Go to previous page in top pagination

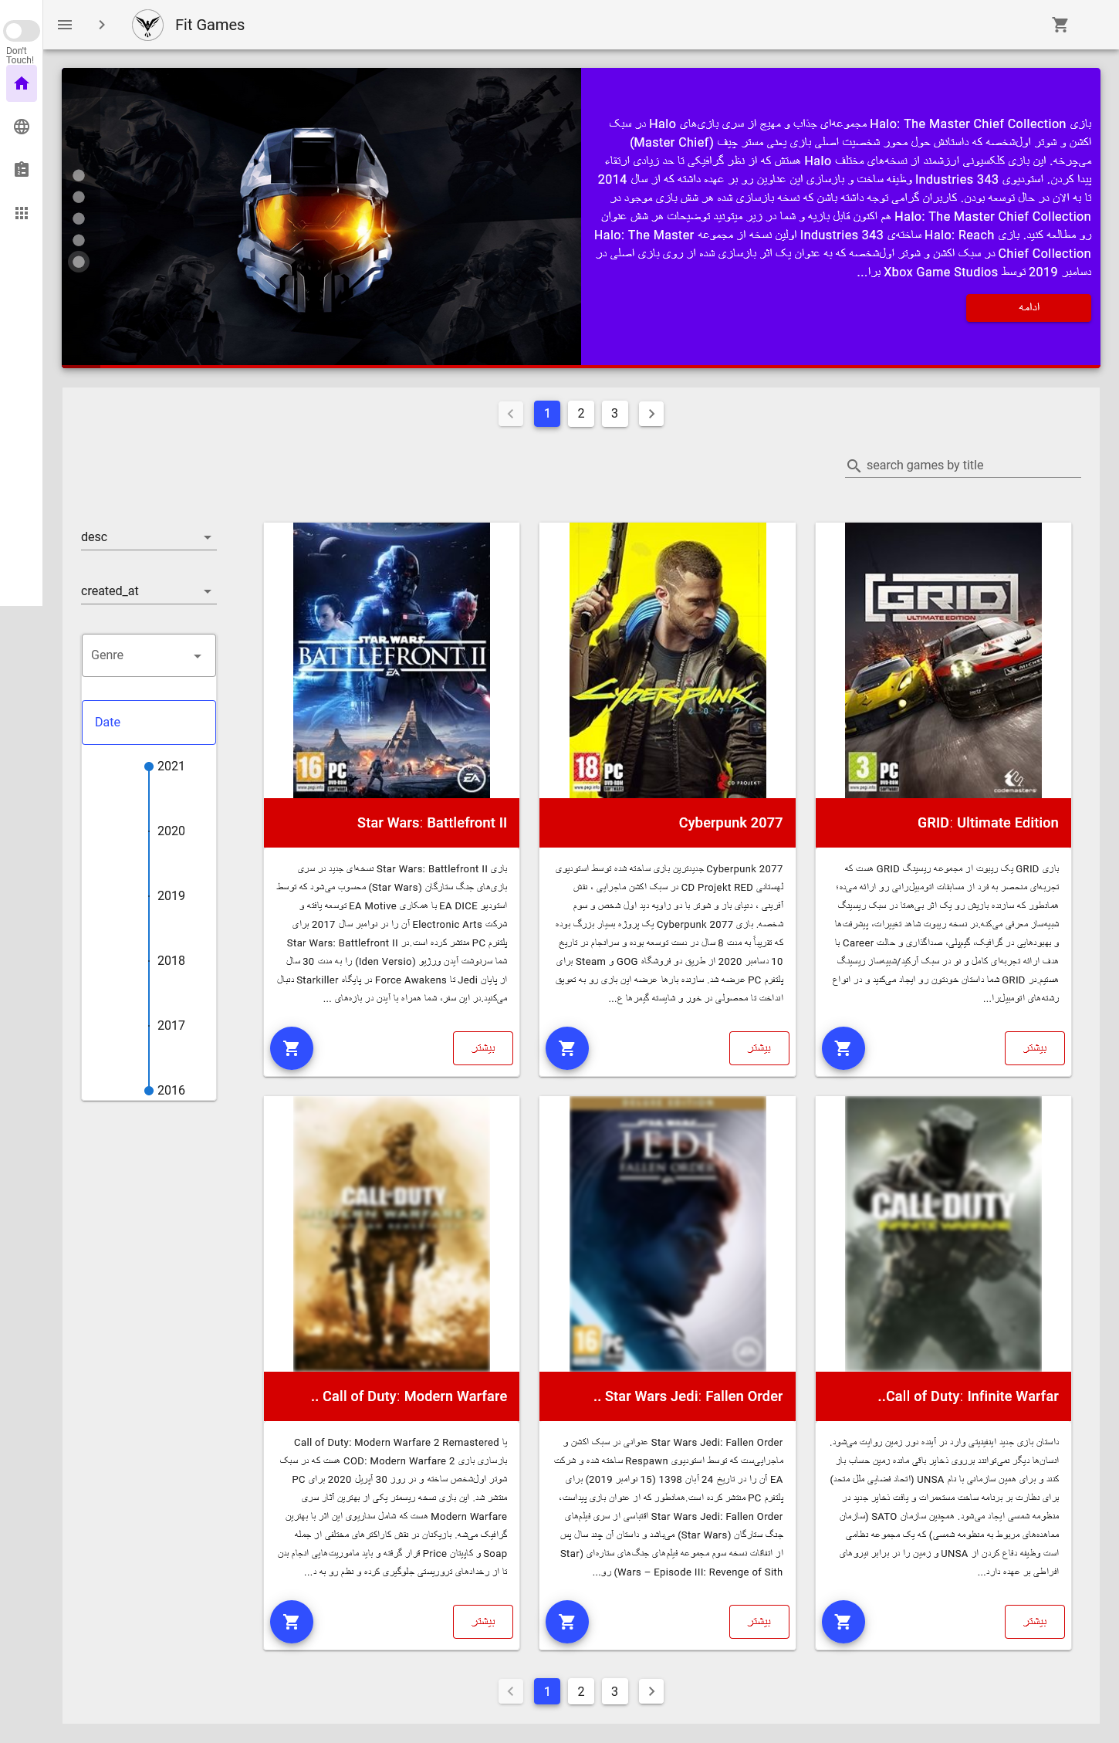pos(511,414)
